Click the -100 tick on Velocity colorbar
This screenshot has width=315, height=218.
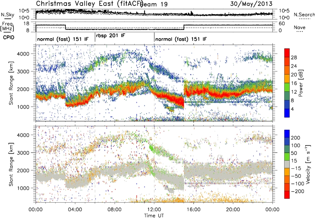click(x=298, y=183)
